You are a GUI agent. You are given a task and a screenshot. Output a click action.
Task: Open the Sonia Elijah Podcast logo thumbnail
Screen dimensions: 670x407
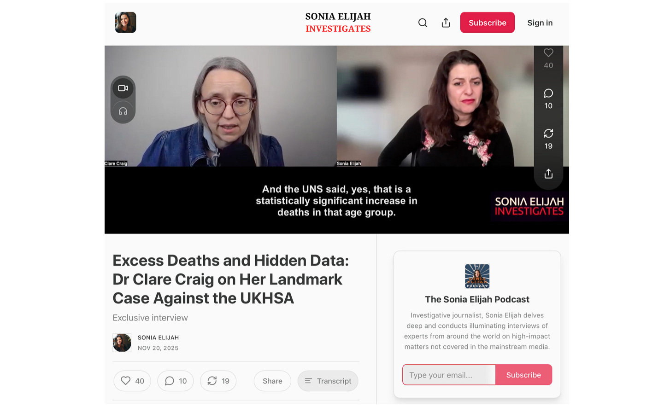tap(477, 276)
